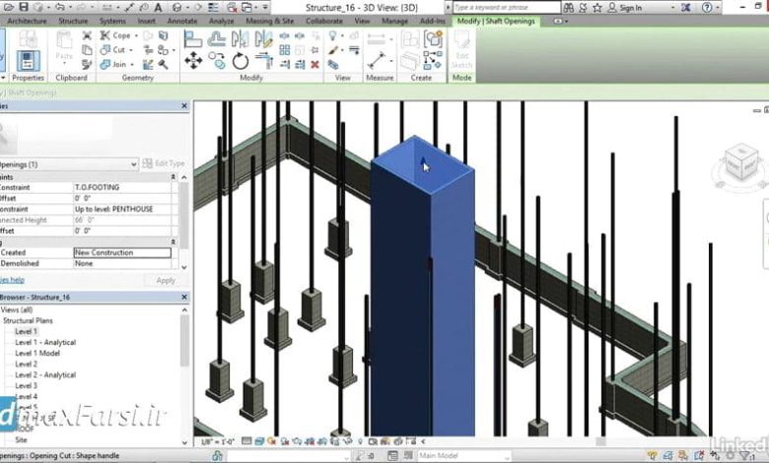
Task: Click the Cut geometry tool
Action: pos(117,49)
